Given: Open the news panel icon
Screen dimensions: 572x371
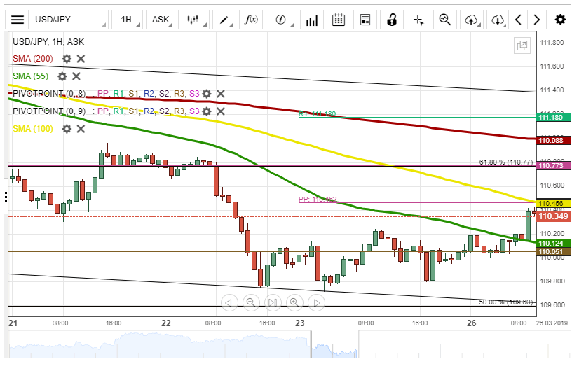Looking at the screenshot, I should pyautogui.click(x=365, y=20).
